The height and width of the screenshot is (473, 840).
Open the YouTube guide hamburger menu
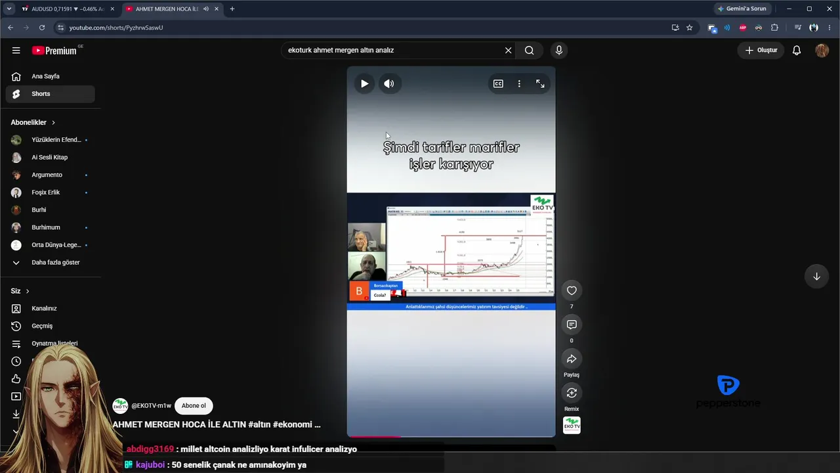pyautogui.click(x=16, y=50)
